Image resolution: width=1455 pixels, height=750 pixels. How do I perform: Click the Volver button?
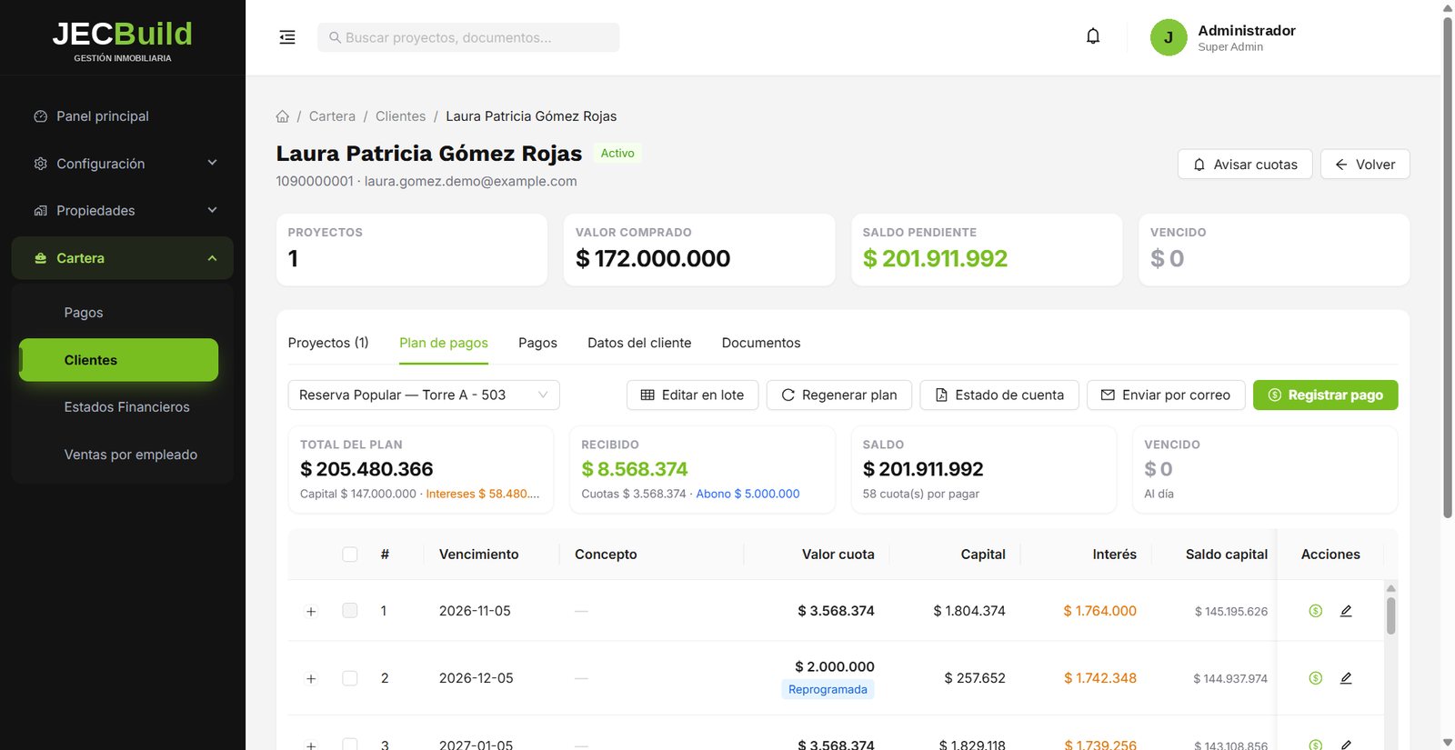[1365, 165]
